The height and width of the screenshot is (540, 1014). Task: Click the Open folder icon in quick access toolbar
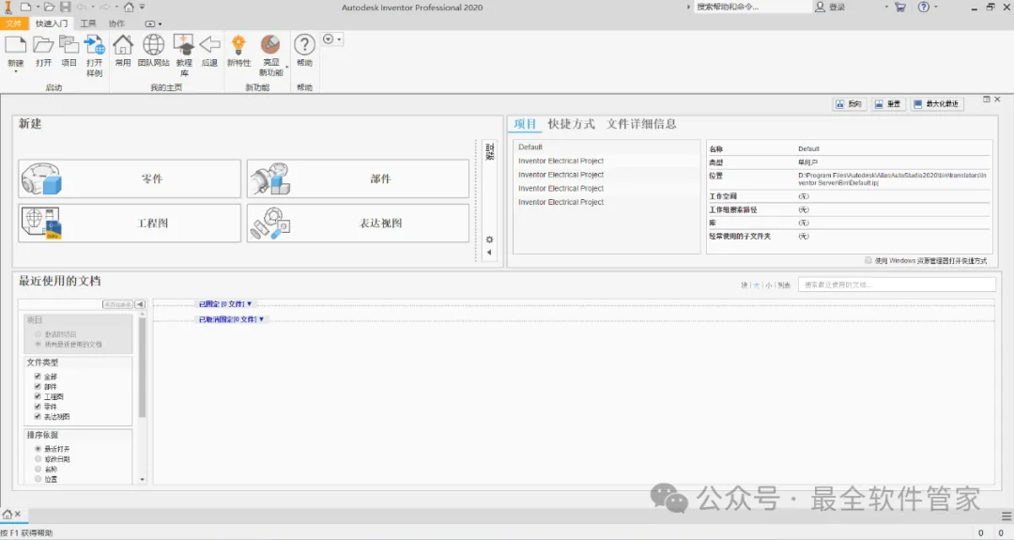(49, 8)
